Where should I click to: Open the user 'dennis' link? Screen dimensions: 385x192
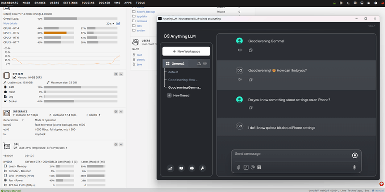[x=141, y=59]
